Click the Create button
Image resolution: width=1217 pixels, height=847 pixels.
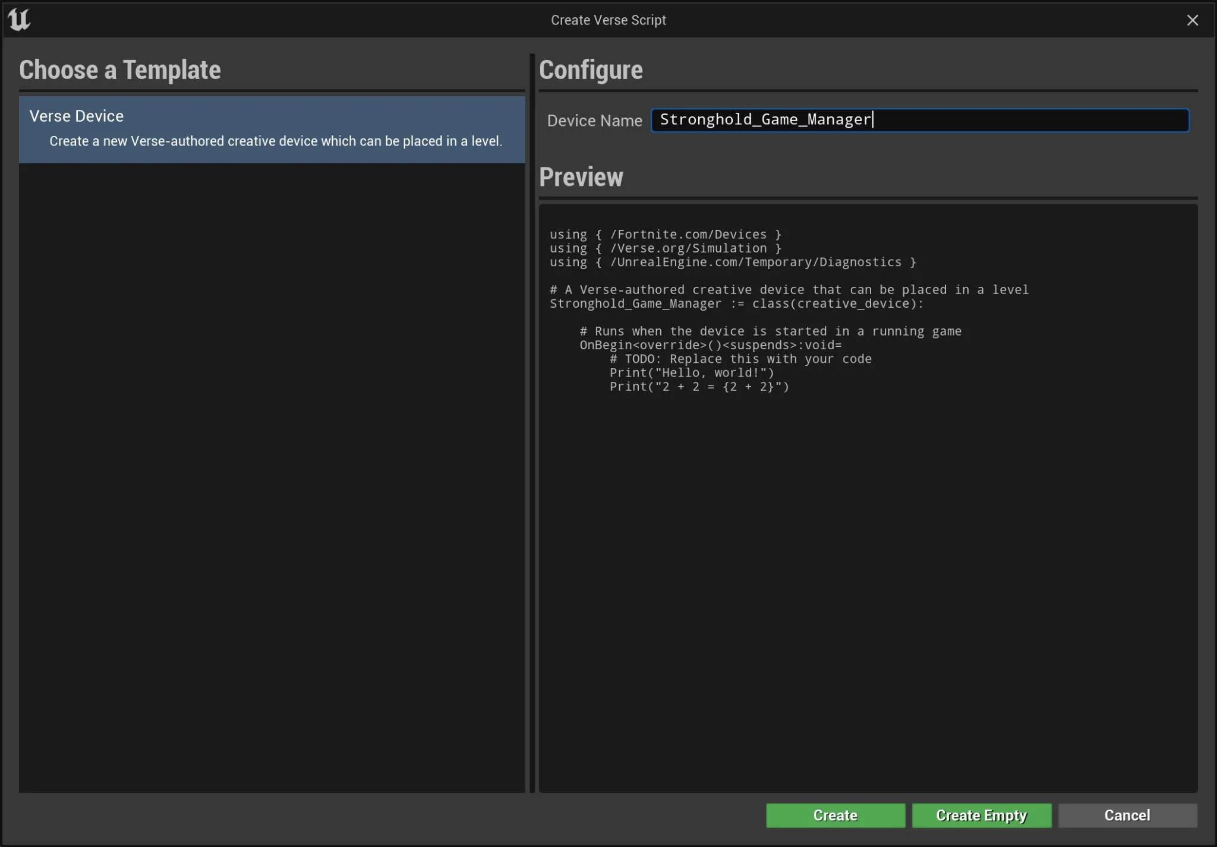point(835,815)
